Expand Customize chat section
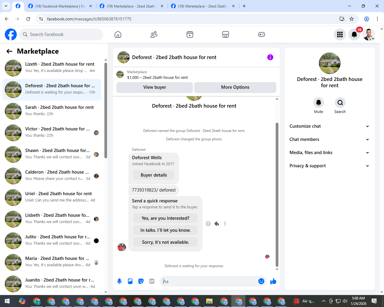Screen dimensions: 384x307 [x=329, y=126]
